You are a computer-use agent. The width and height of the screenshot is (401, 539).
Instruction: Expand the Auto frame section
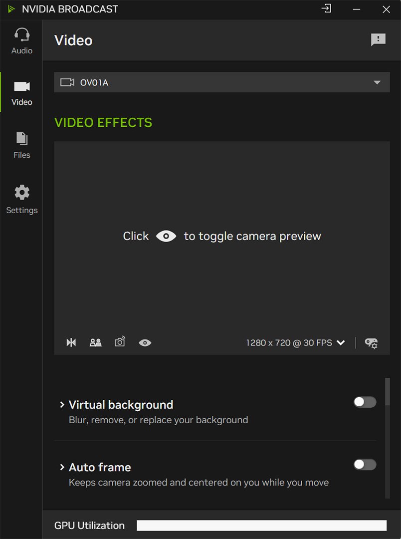(62, 467)
